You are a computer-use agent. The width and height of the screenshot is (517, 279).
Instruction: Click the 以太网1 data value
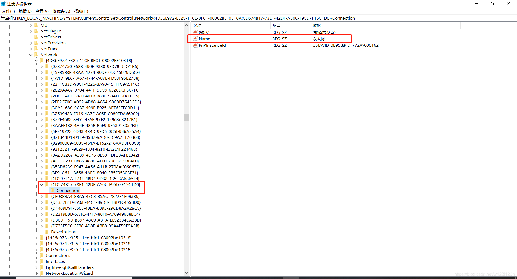(320, 39)
